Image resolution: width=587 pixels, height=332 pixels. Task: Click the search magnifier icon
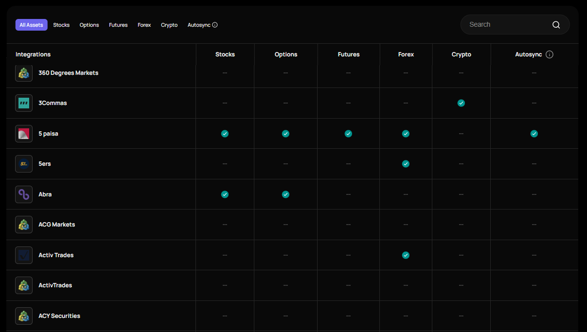click(x=556, y=25)
